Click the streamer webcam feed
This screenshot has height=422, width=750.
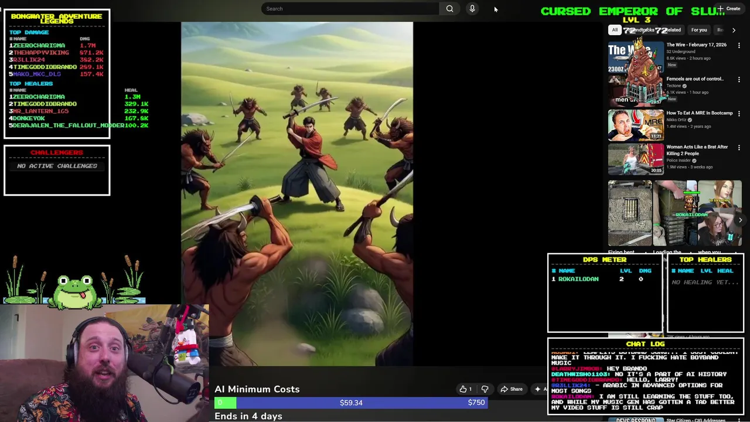click(x=104, y=363)
